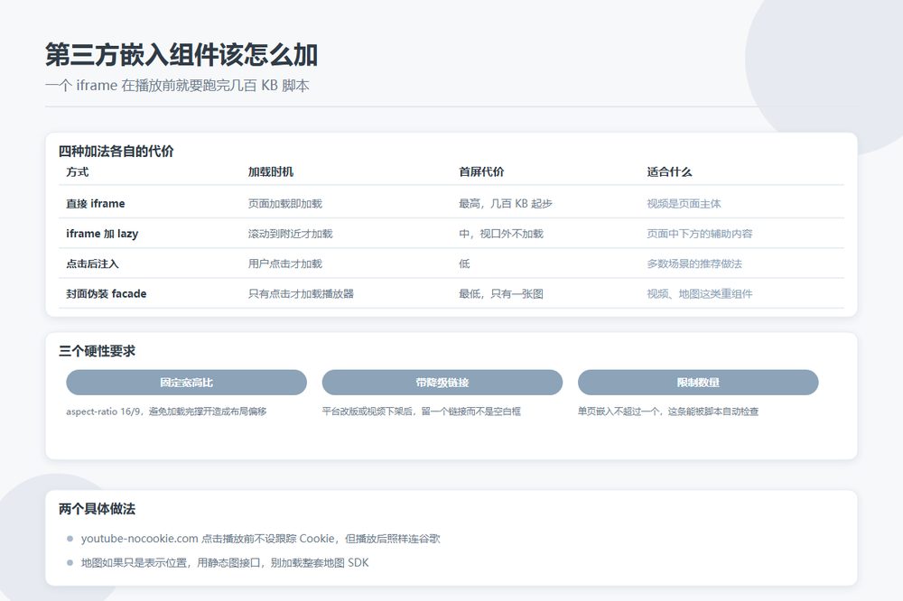Click the 适合什么 column header

(669, 171)
